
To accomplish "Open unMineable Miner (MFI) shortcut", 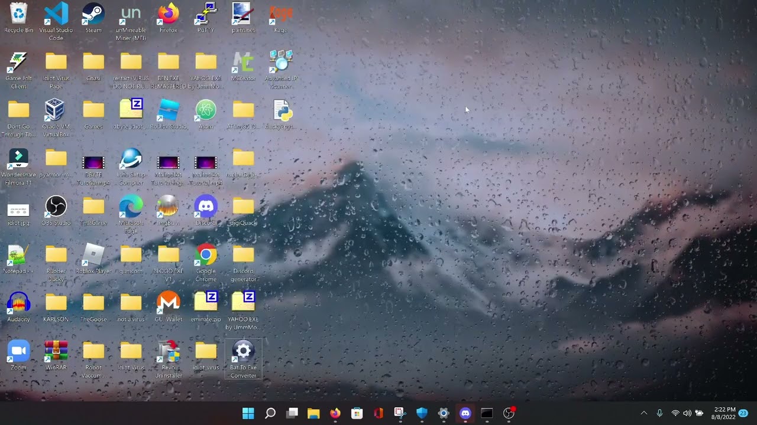I will 131,22.
